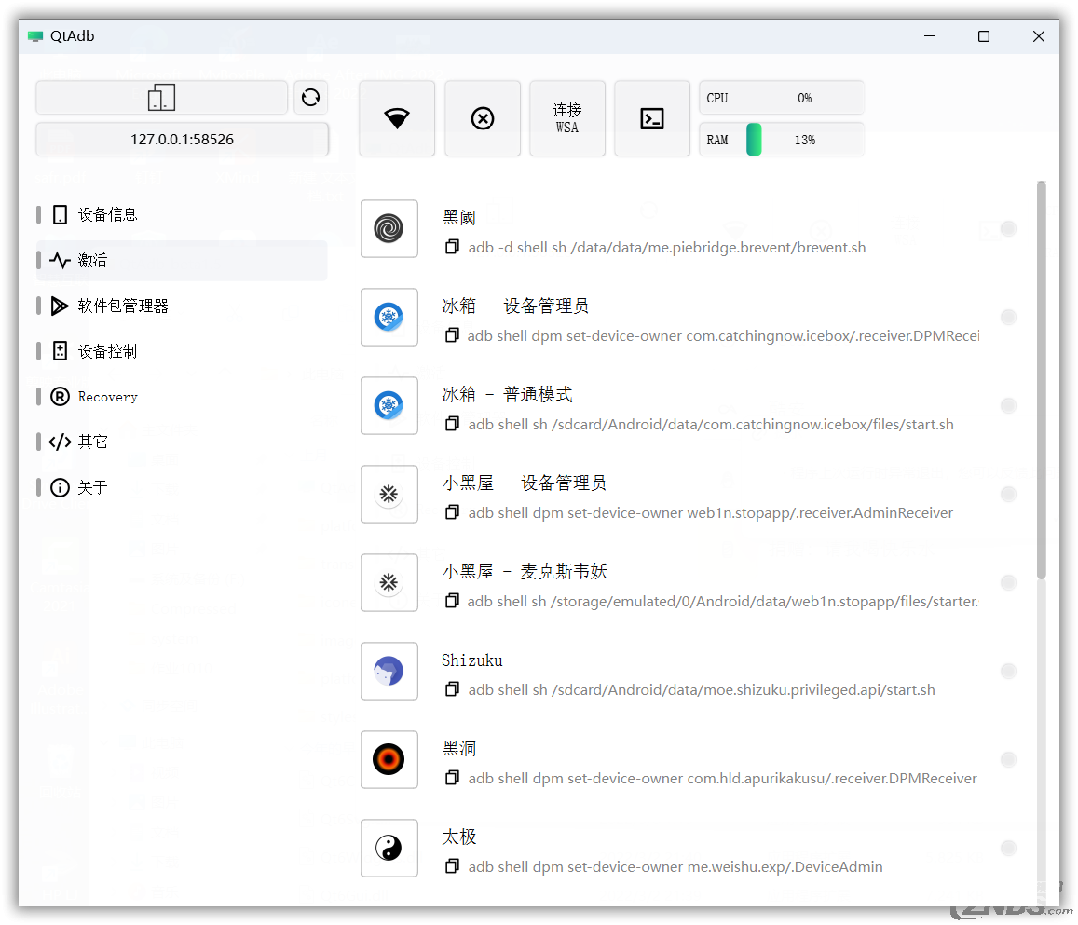Screen dimensions: 1078x925
Task: Copy the 小黑屋 设备管理员 AdminReceiver command
Action: pos(452,512)
